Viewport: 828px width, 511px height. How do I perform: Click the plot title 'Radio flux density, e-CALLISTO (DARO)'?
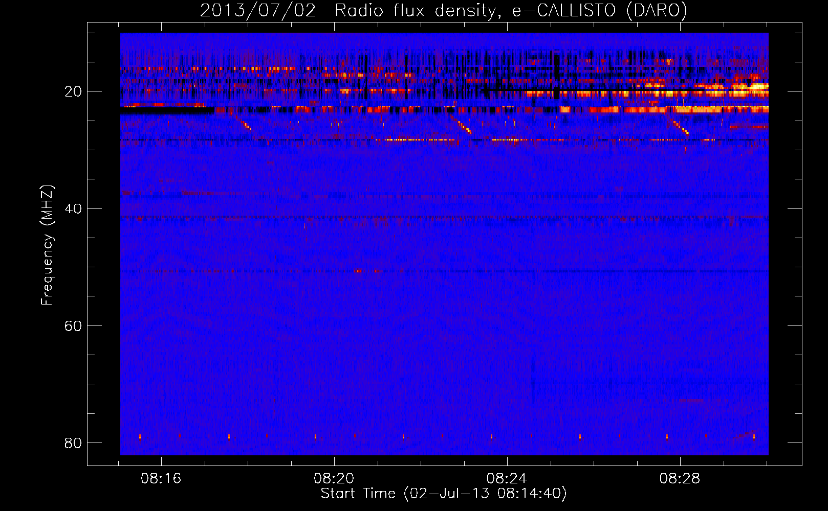[511, 11]
